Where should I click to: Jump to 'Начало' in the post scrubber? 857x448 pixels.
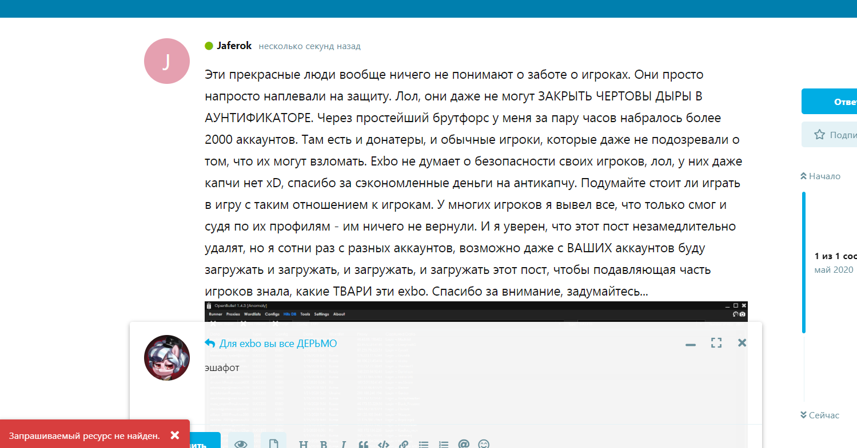click(x=820, y=176)
